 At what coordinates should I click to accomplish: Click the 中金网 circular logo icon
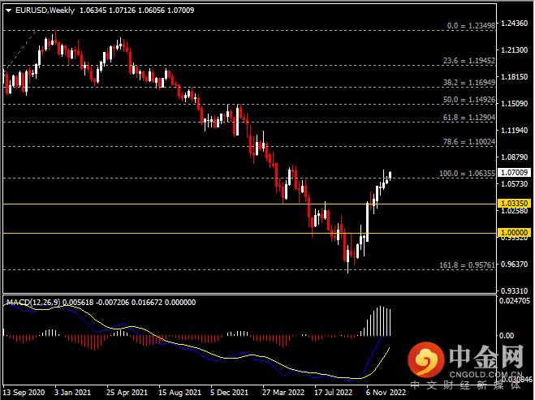tap(425, 359)
